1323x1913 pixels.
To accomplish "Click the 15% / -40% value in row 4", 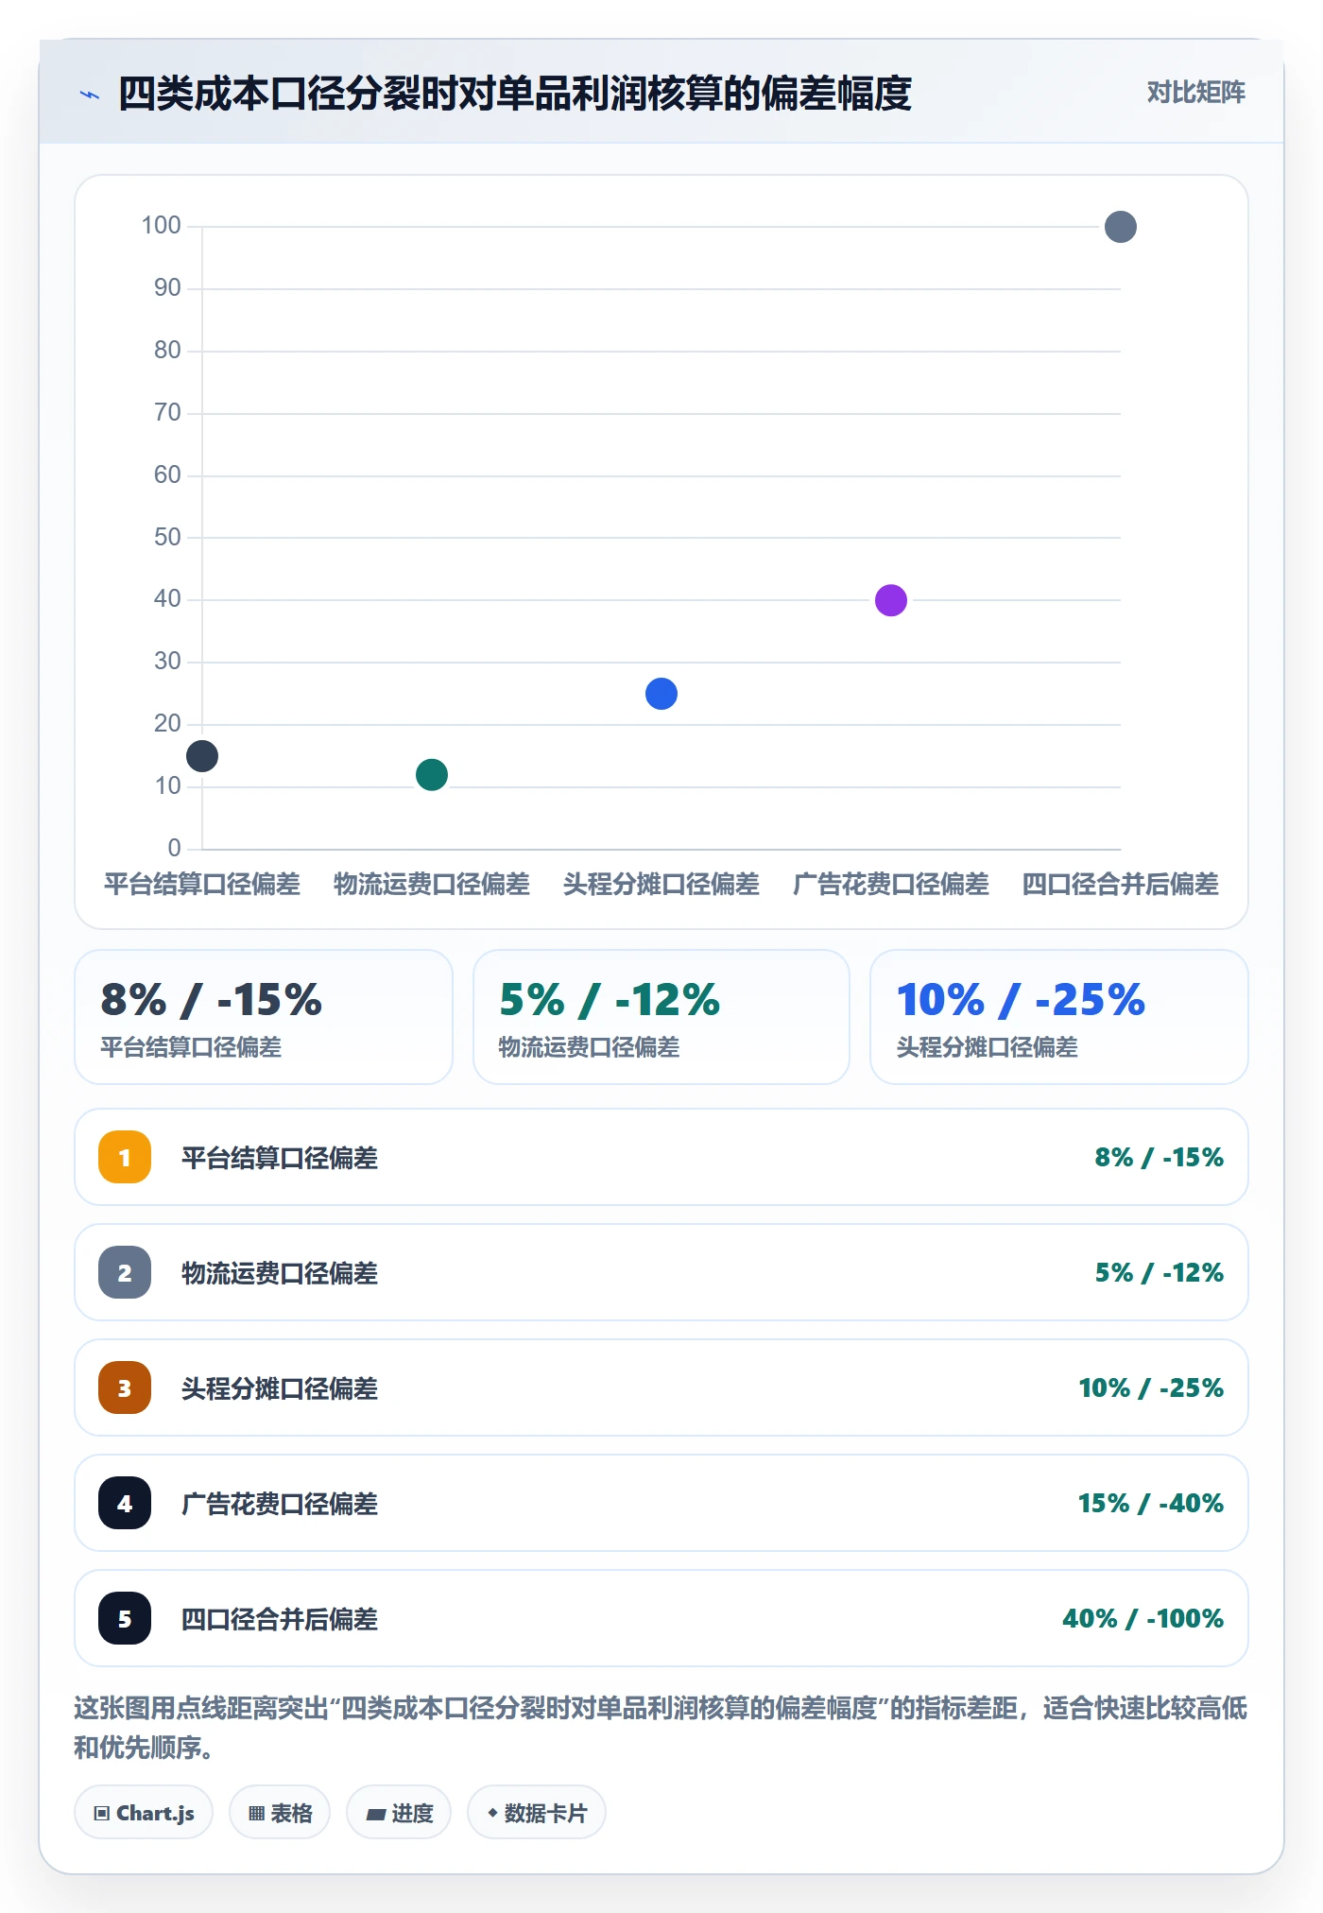I will [1151, 1504].
